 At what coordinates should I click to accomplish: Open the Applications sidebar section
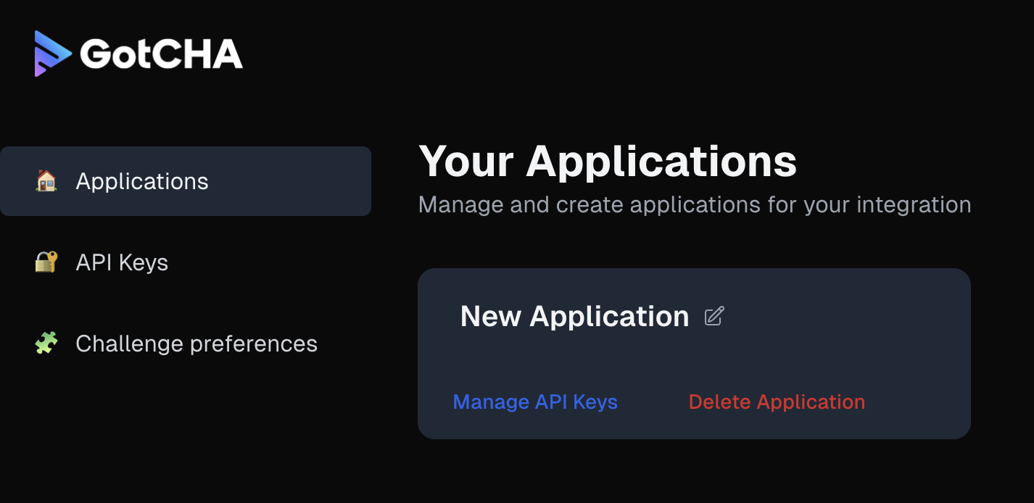[142, 181]
